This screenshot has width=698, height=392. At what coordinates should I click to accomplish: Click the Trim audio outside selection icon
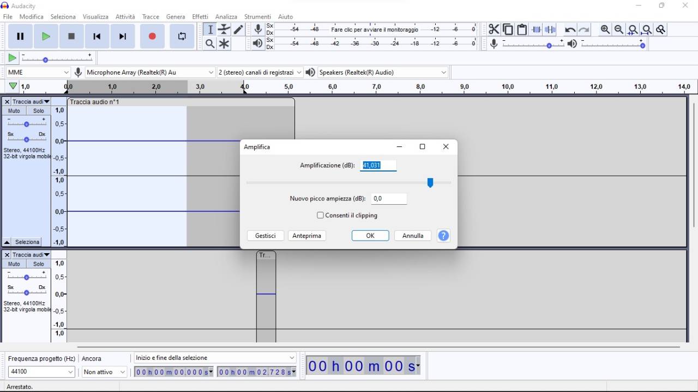(536, 29)
